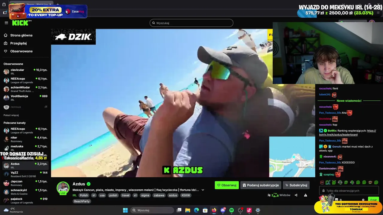
Task: Click the CaseHug 20% extra ad banner
Action: click(48, 11)
